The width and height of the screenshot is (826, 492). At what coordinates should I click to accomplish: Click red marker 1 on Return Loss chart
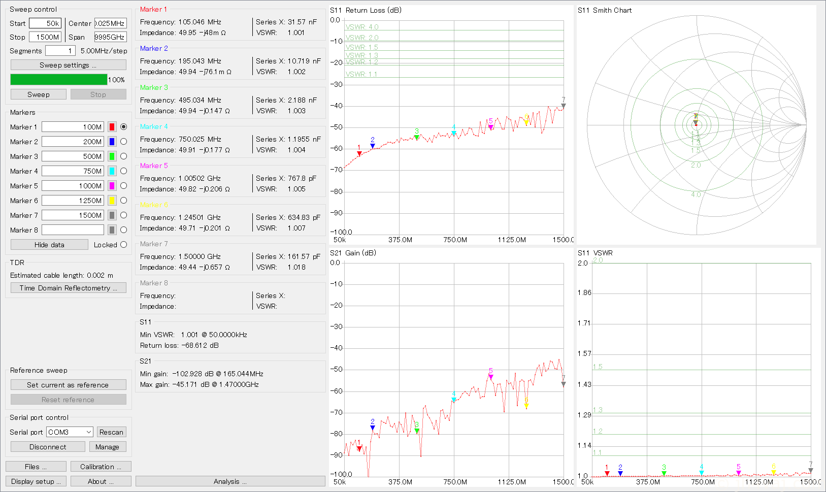click(x=359, y=153)
